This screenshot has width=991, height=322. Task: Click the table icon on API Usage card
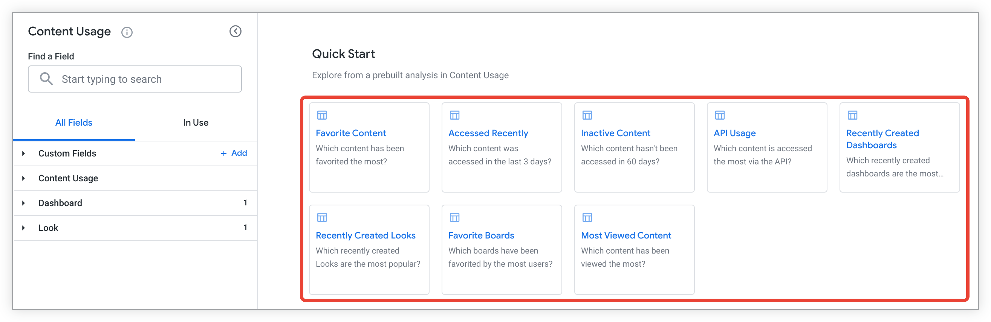pos(720,115)
